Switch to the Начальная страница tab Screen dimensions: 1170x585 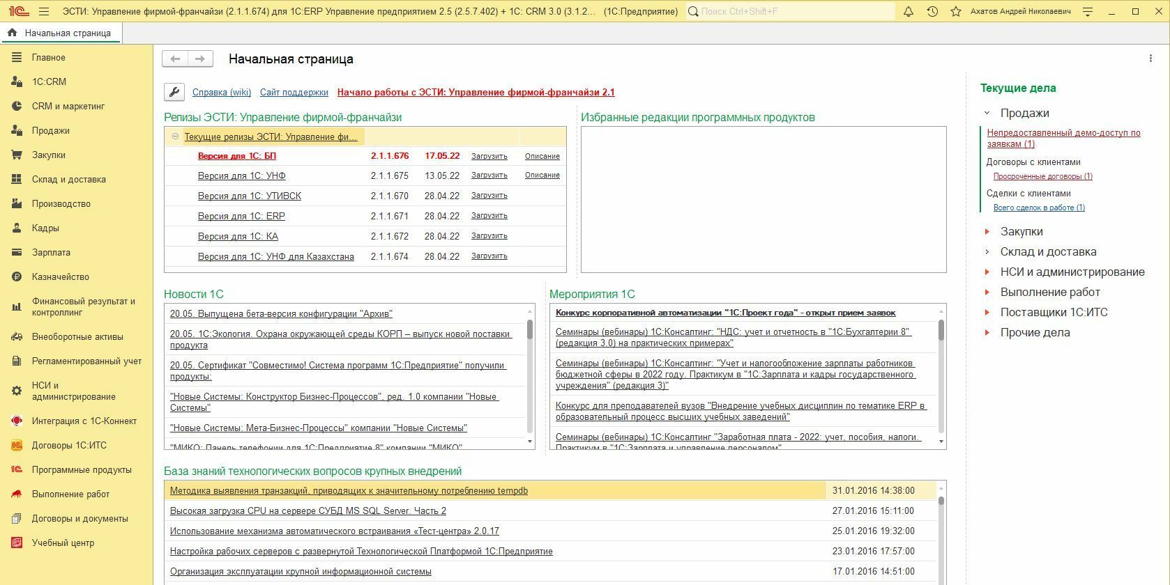click(x=61, y=33)
